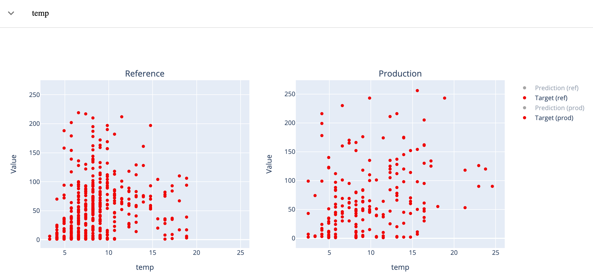Enable Prediction (prod) trace via legend label

[559, 108]
